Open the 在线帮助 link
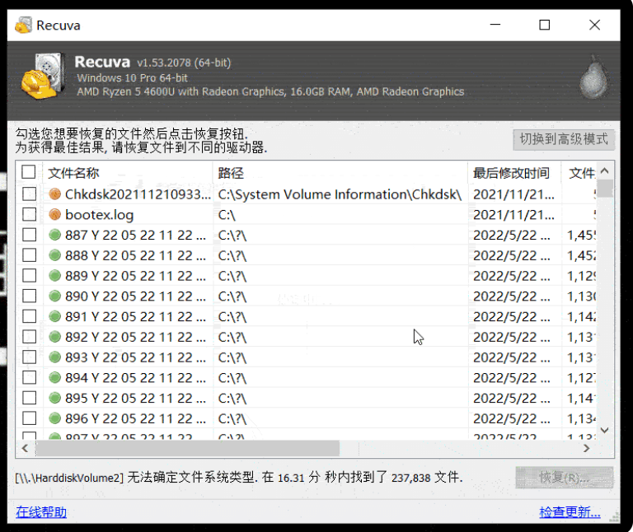 pyautogui.click(x=41, y=512)
